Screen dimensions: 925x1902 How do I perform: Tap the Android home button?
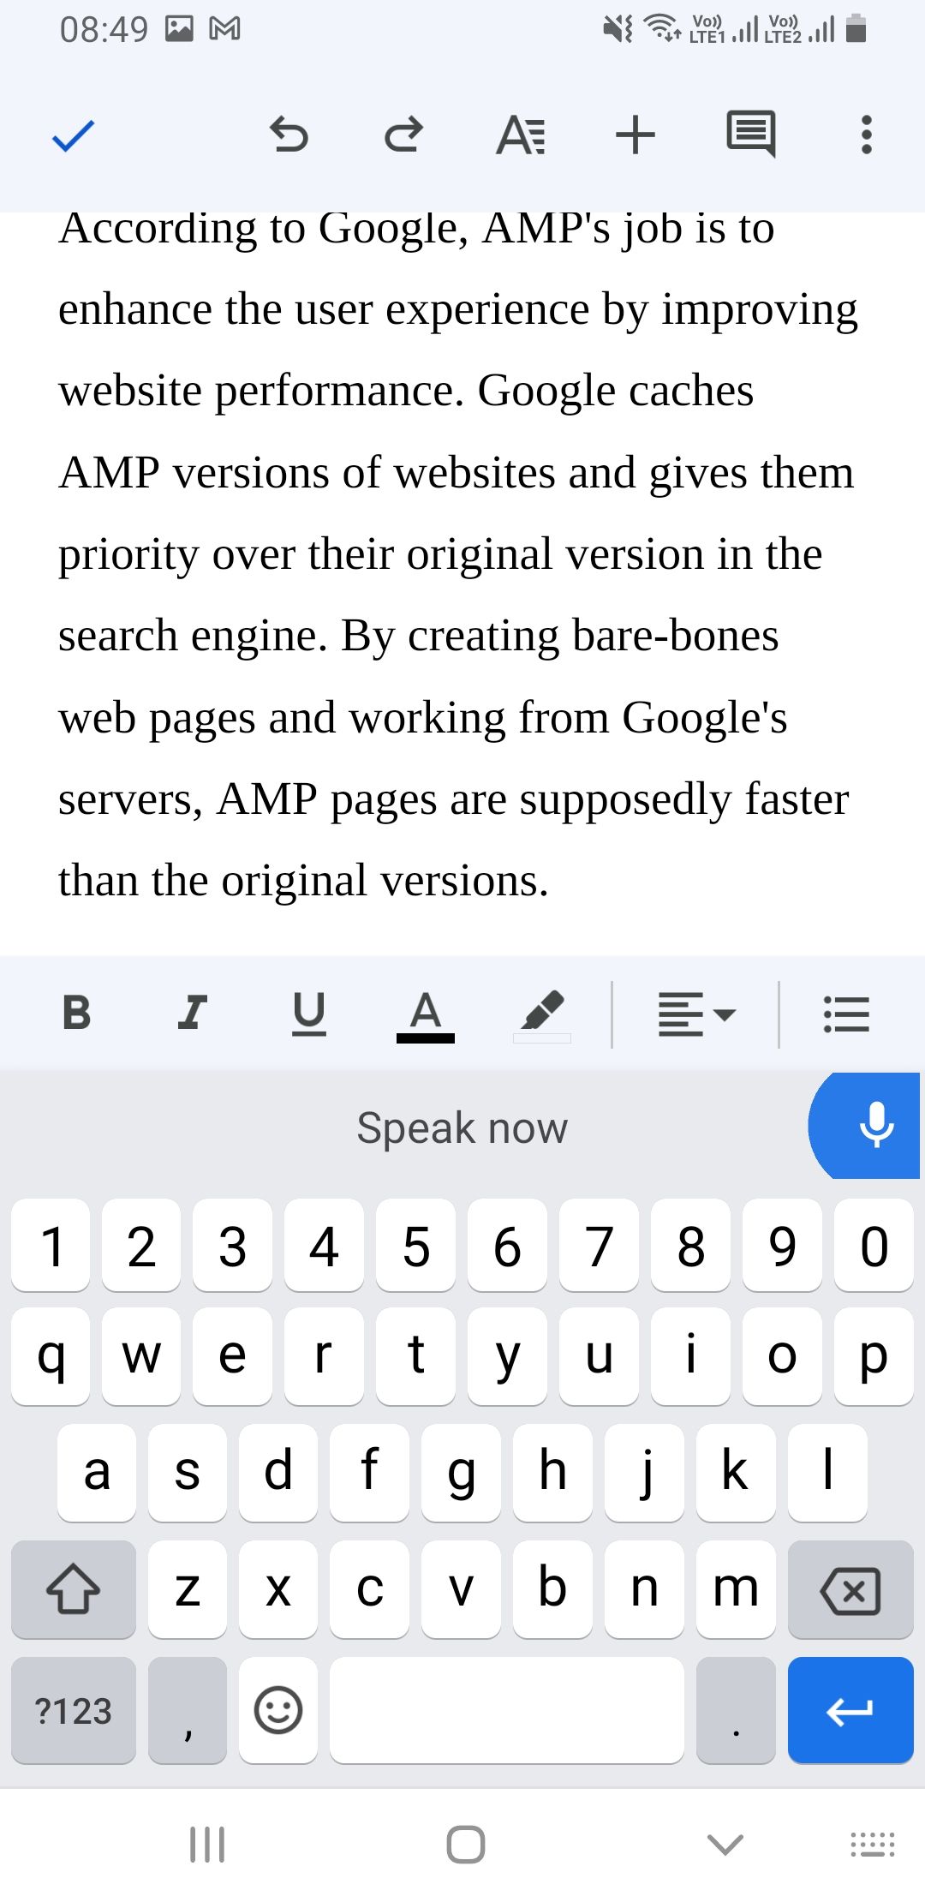pyautogui.click(x=466, y=1844)
